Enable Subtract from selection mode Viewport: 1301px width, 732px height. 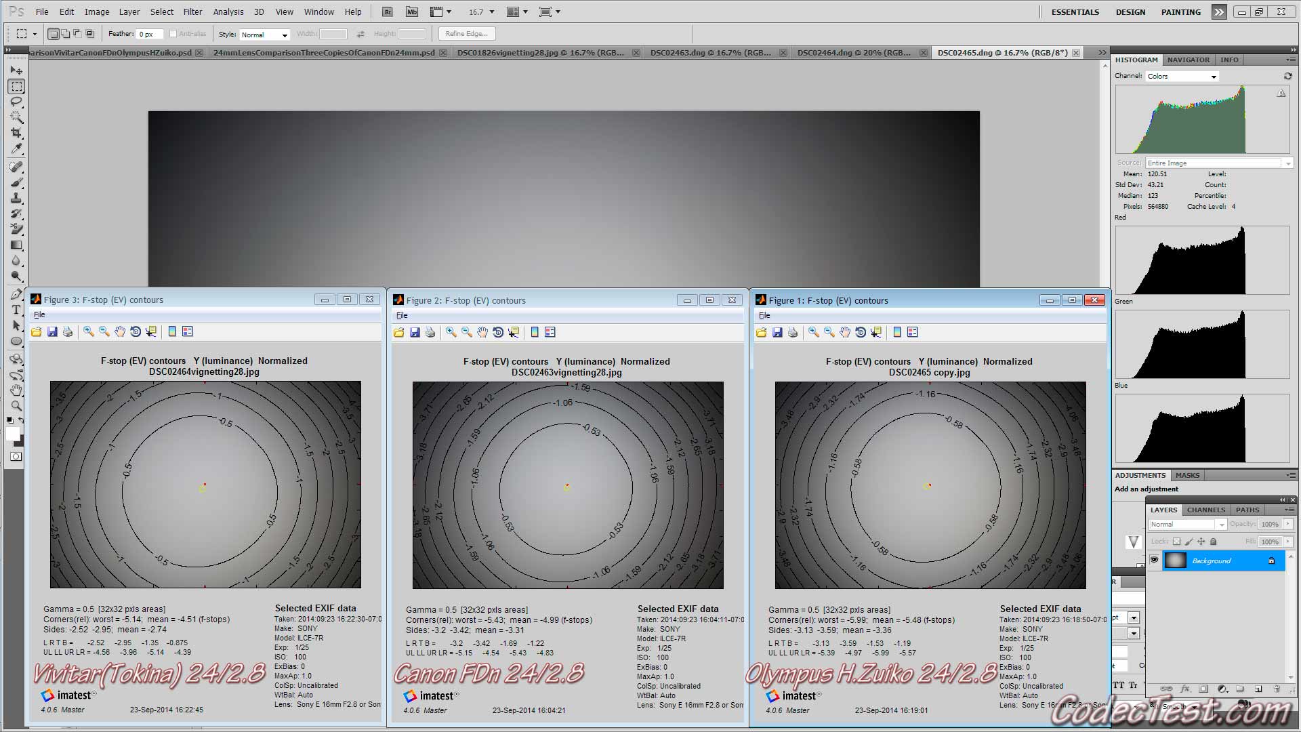(x=77, y=34)
